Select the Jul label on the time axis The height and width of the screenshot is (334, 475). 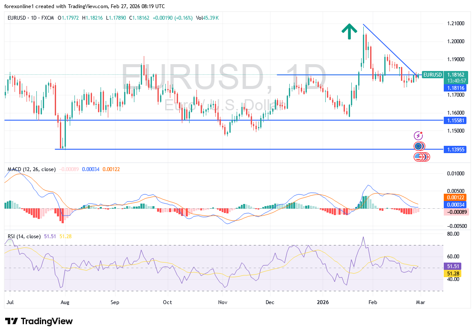pos(9,302)
